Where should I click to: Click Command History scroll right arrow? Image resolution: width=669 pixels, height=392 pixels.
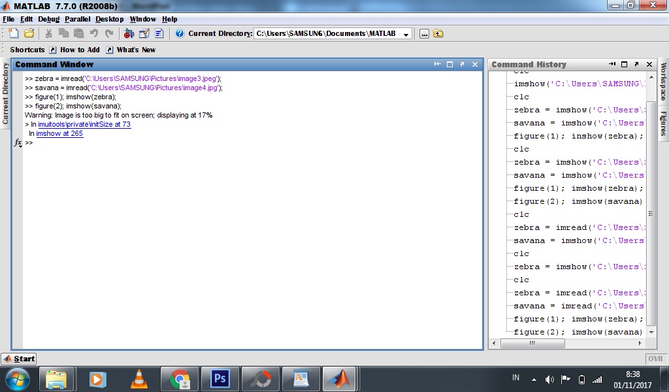[640, 343]
